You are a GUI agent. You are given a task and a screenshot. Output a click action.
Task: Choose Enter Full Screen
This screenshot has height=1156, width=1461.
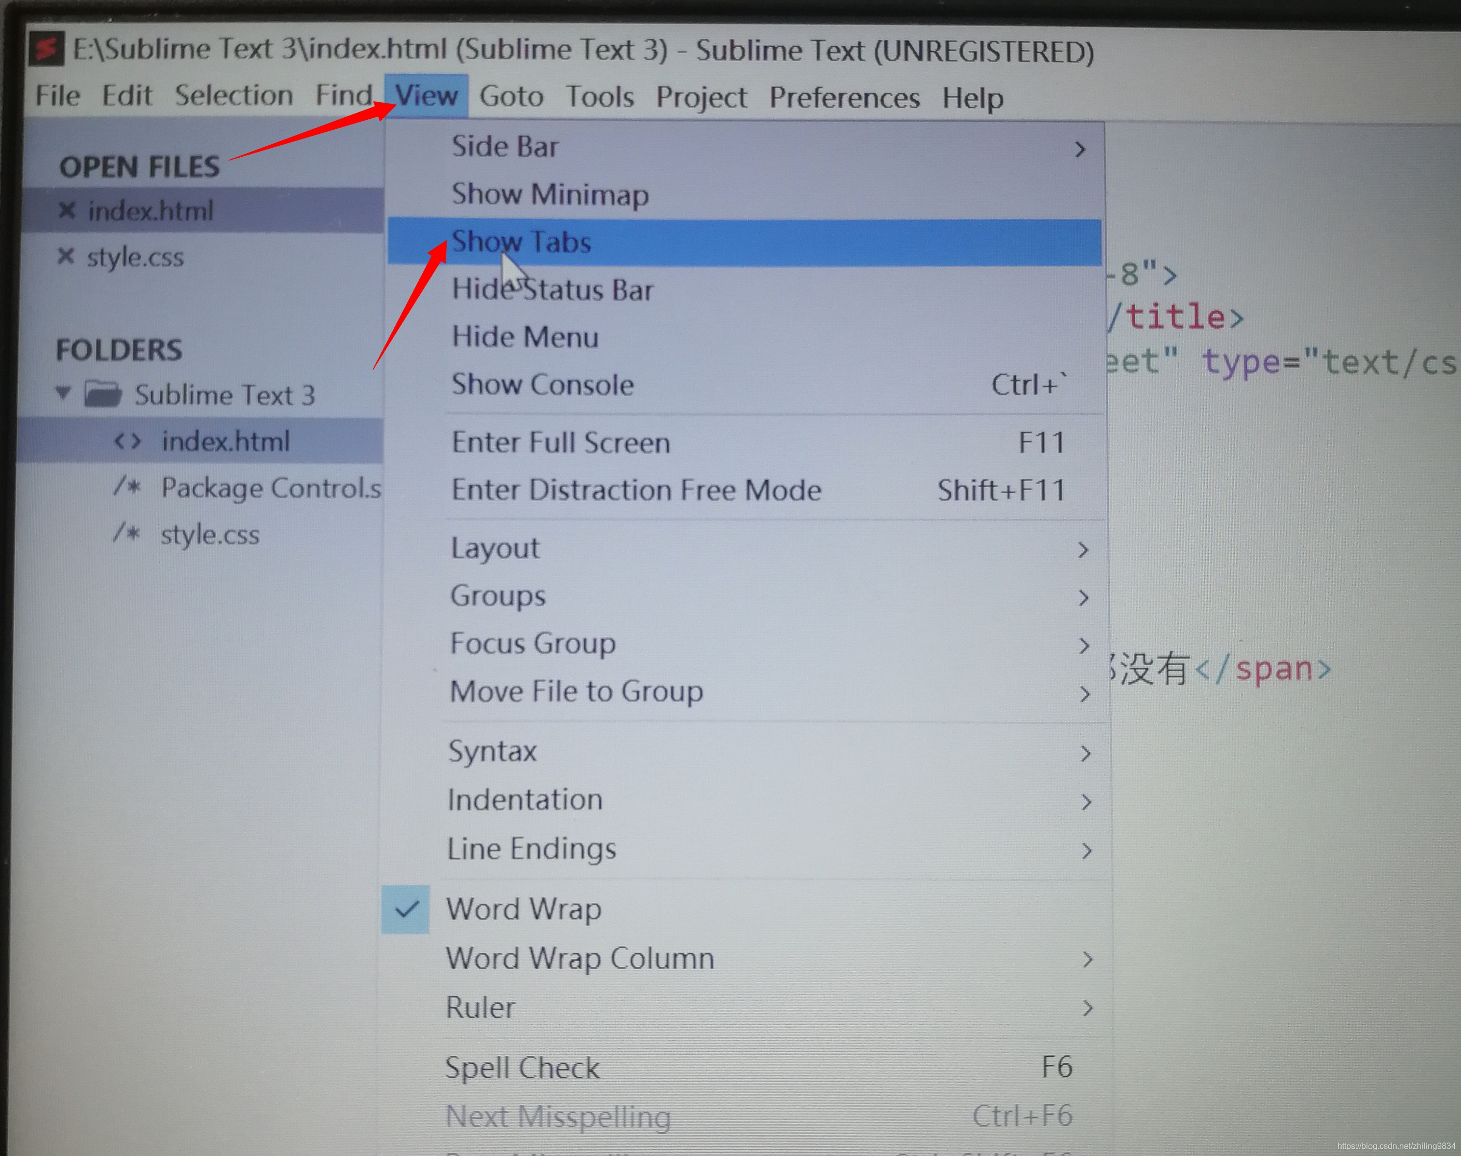tap(745, 443)
